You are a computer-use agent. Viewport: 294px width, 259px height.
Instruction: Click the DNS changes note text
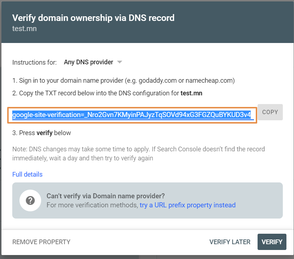click(x=139, y=154)
